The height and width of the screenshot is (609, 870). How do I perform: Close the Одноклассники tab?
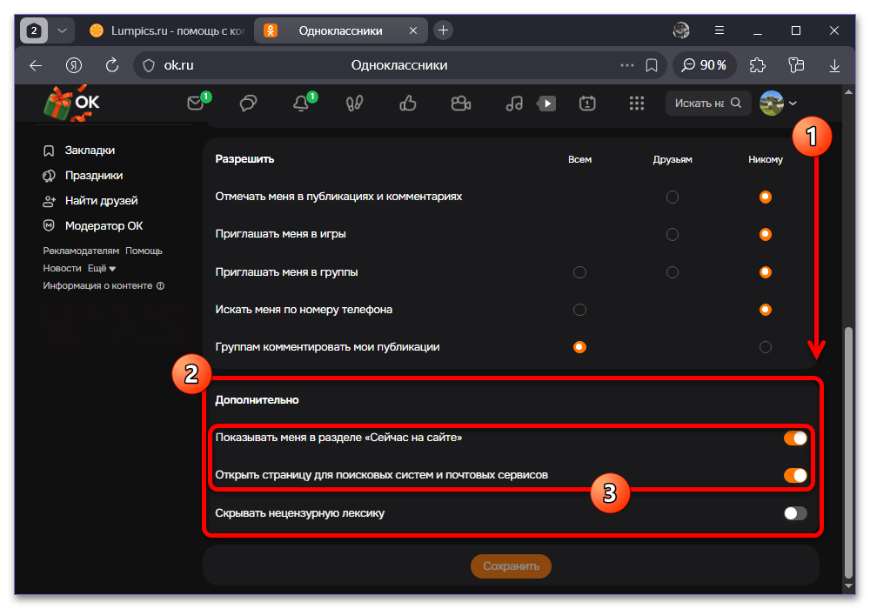pos(412,30)
